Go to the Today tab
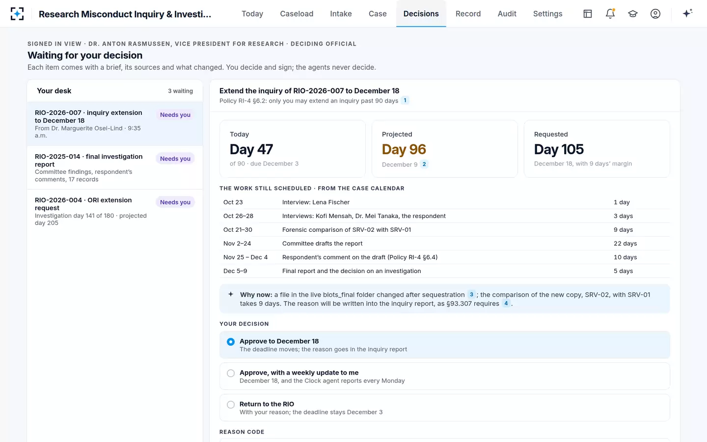Image resolution: width=707 pixels, height=442 pixels. [x=252, y=14]
